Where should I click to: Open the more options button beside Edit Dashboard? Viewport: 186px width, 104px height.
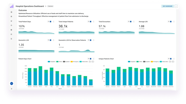coord(176,6)
